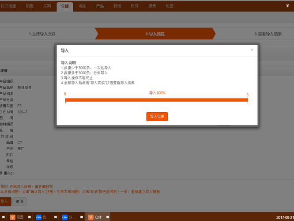Click the progress start value 0
Viewport: 294px width, 221px height.
coord(65,94)
